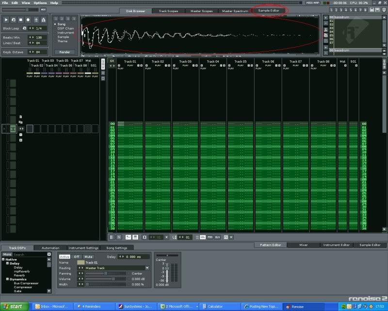
Task: Open the Options menu
Action: coord(40,3)
